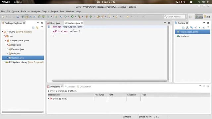Maximize the Outline panel
The height and width of the screenshot is (119, 212).
(x=208, y=23)
